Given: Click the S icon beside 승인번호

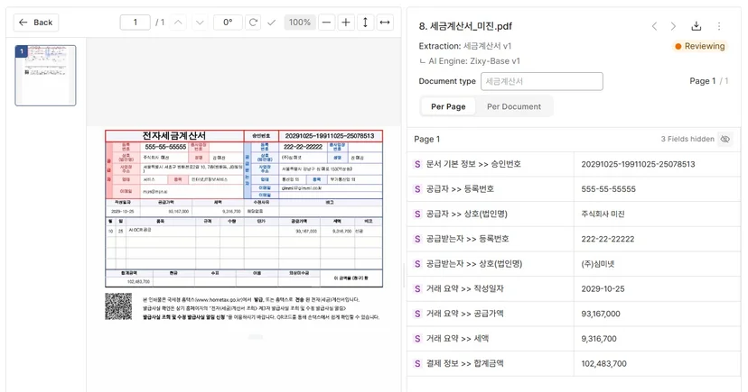Looking at the screenshot, I should point(417,164).
